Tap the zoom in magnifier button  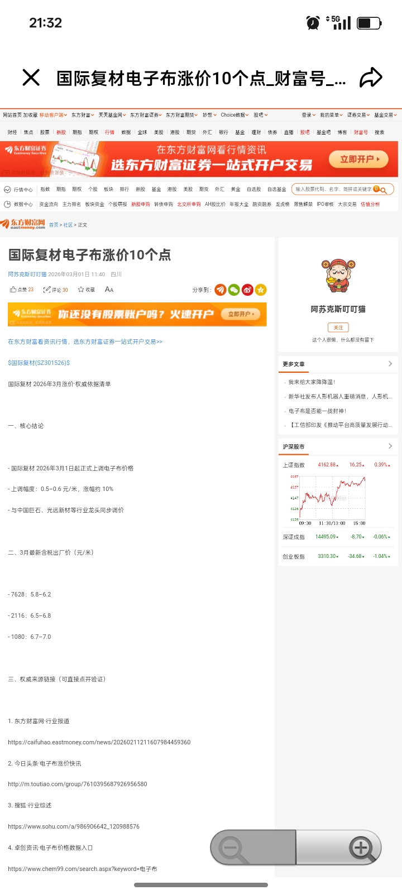(x=338, y=848)
